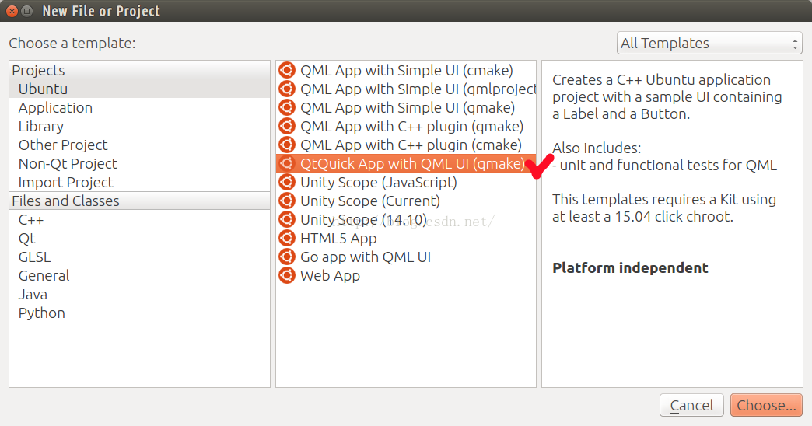Select General under Files and Classes
The image size is (812, 426).
pos(140,275)
